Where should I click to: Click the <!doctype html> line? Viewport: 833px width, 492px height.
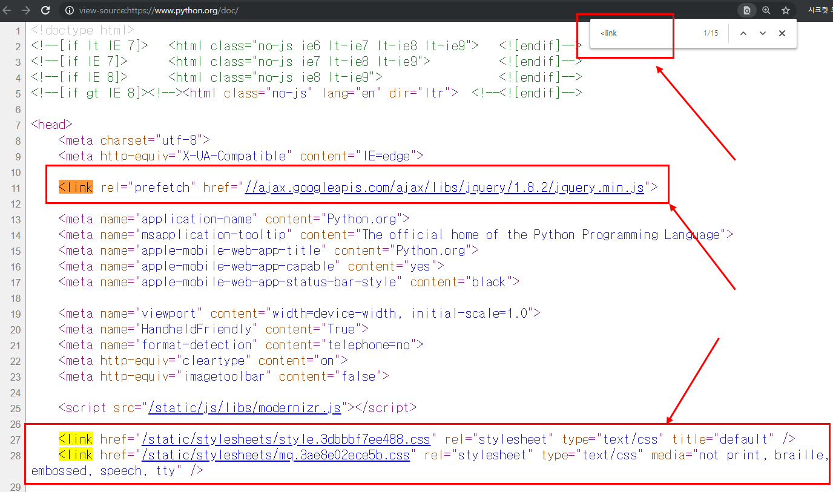(x=83, y=30)
